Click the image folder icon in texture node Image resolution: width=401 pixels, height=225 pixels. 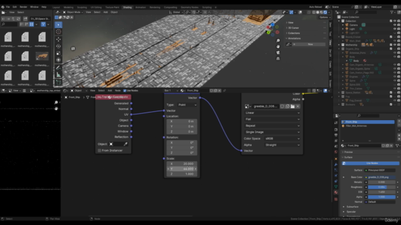pos(293,106)
